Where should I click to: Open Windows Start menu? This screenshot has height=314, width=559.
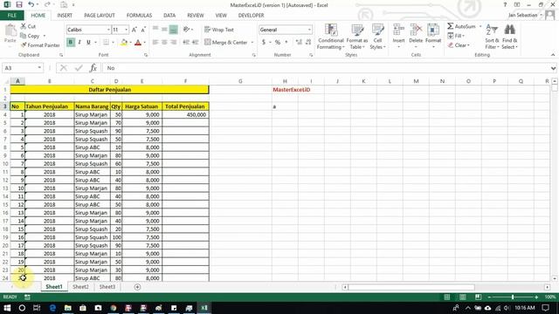pyautogui.click(x=7, y=308)
